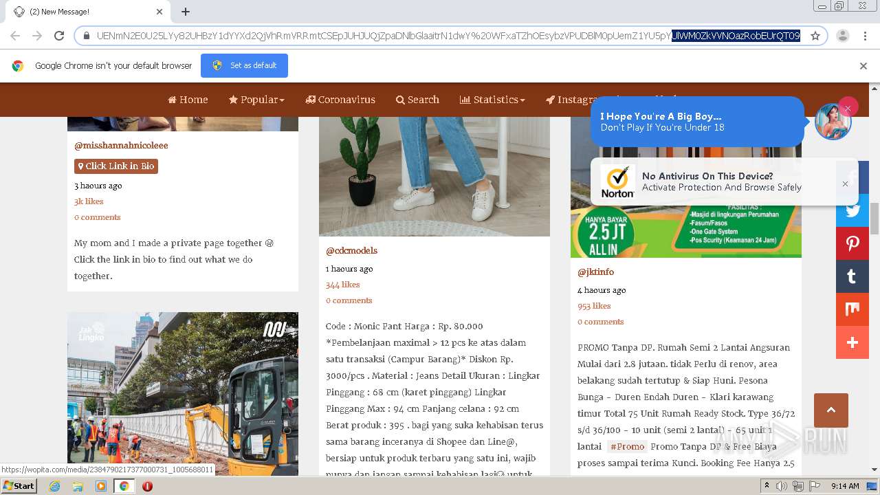Share the page on Mix
Image resolution: width=880 pixels, height=495 pixels.
[852, 309]
